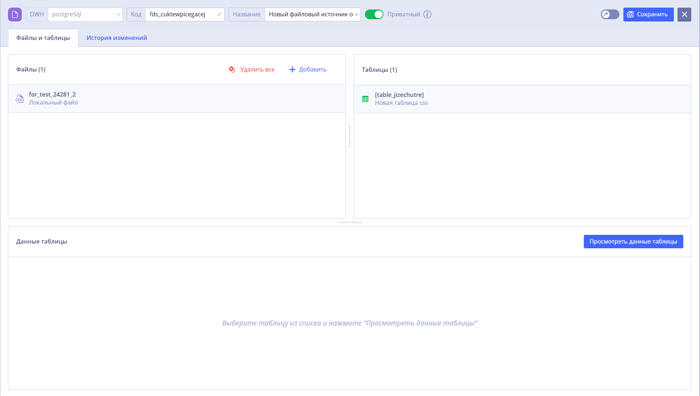700x396 pixels.
Task: Click Добавить to add a file
Action: tap(313, 69)
